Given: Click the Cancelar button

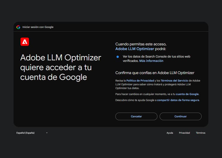Looking at the screenshot, I should pyautogui.click(x=136, y=116).
